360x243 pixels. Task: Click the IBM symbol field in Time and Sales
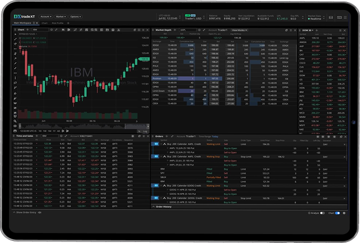coord(49,136)
